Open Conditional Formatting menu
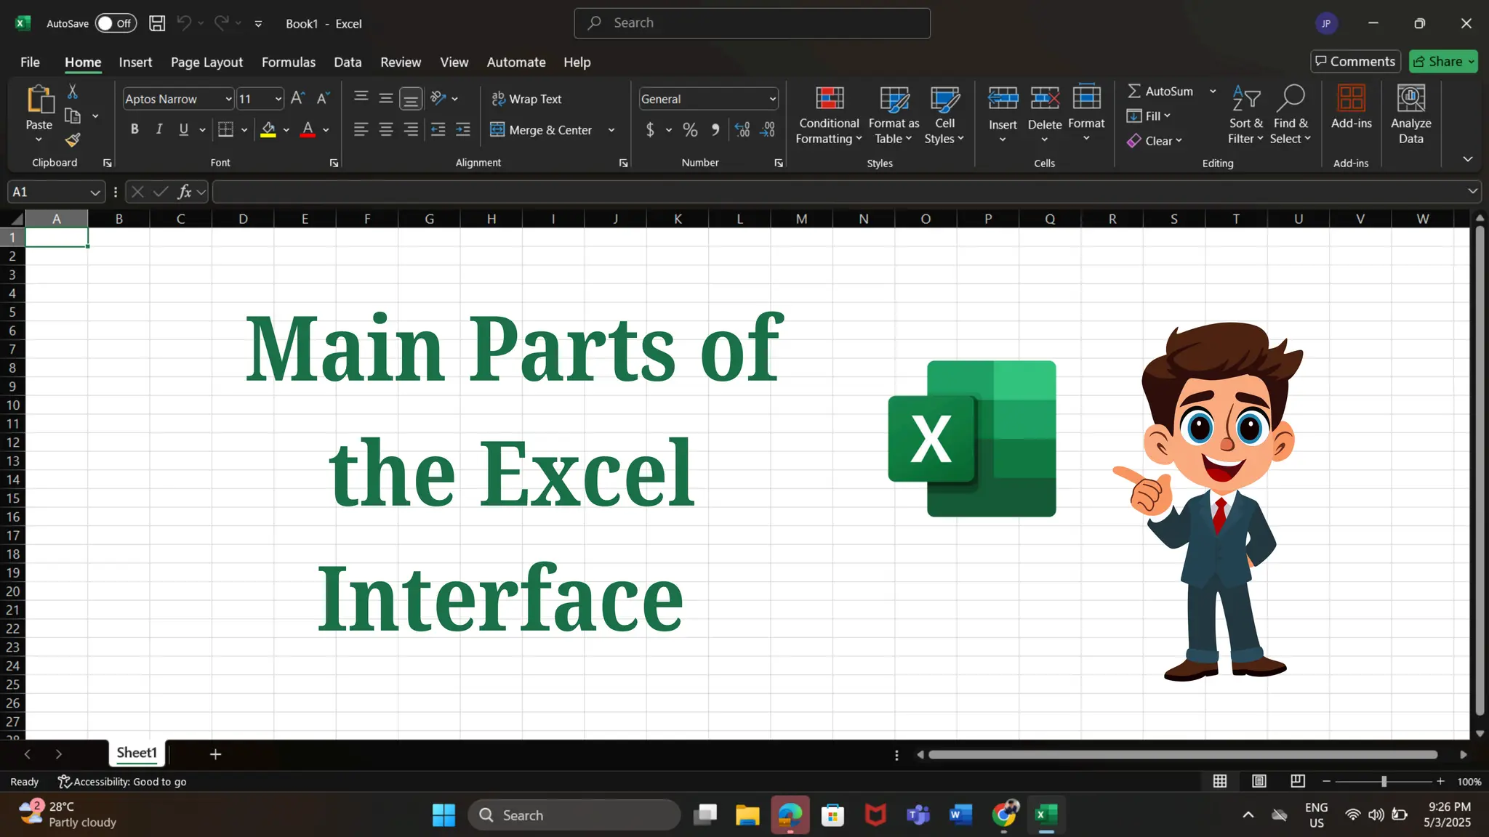Viewport: 1489px width, 837px height. click(x=829, y=116)
